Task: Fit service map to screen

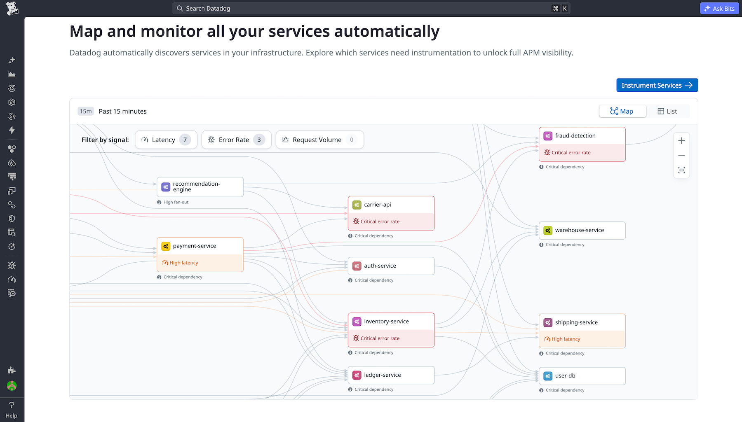Action: [x=681, y=170]
